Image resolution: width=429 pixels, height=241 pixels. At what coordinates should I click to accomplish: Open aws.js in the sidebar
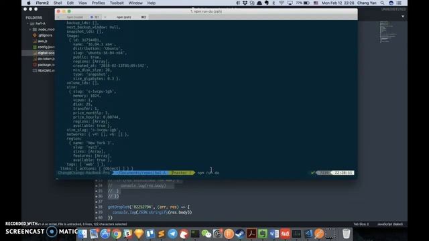42,41
